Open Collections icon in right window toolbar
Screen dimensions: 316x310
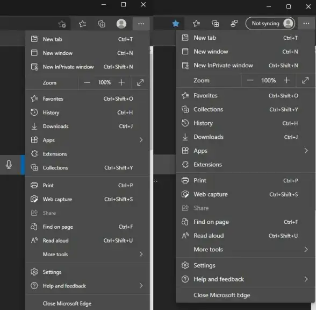[x=215, y=24]
